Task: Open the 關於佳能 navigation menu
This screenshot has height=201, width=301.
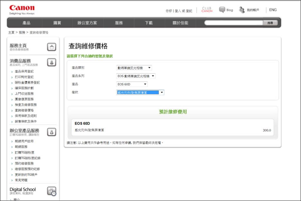Action: coord(180,23)
